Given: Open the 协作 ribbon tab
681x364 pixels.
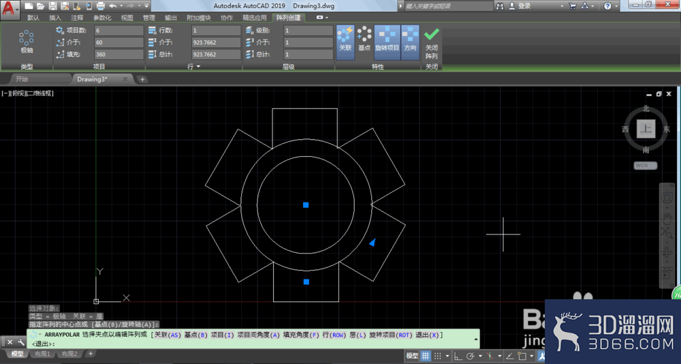Looking at the screenshot, I should [227, 18].
